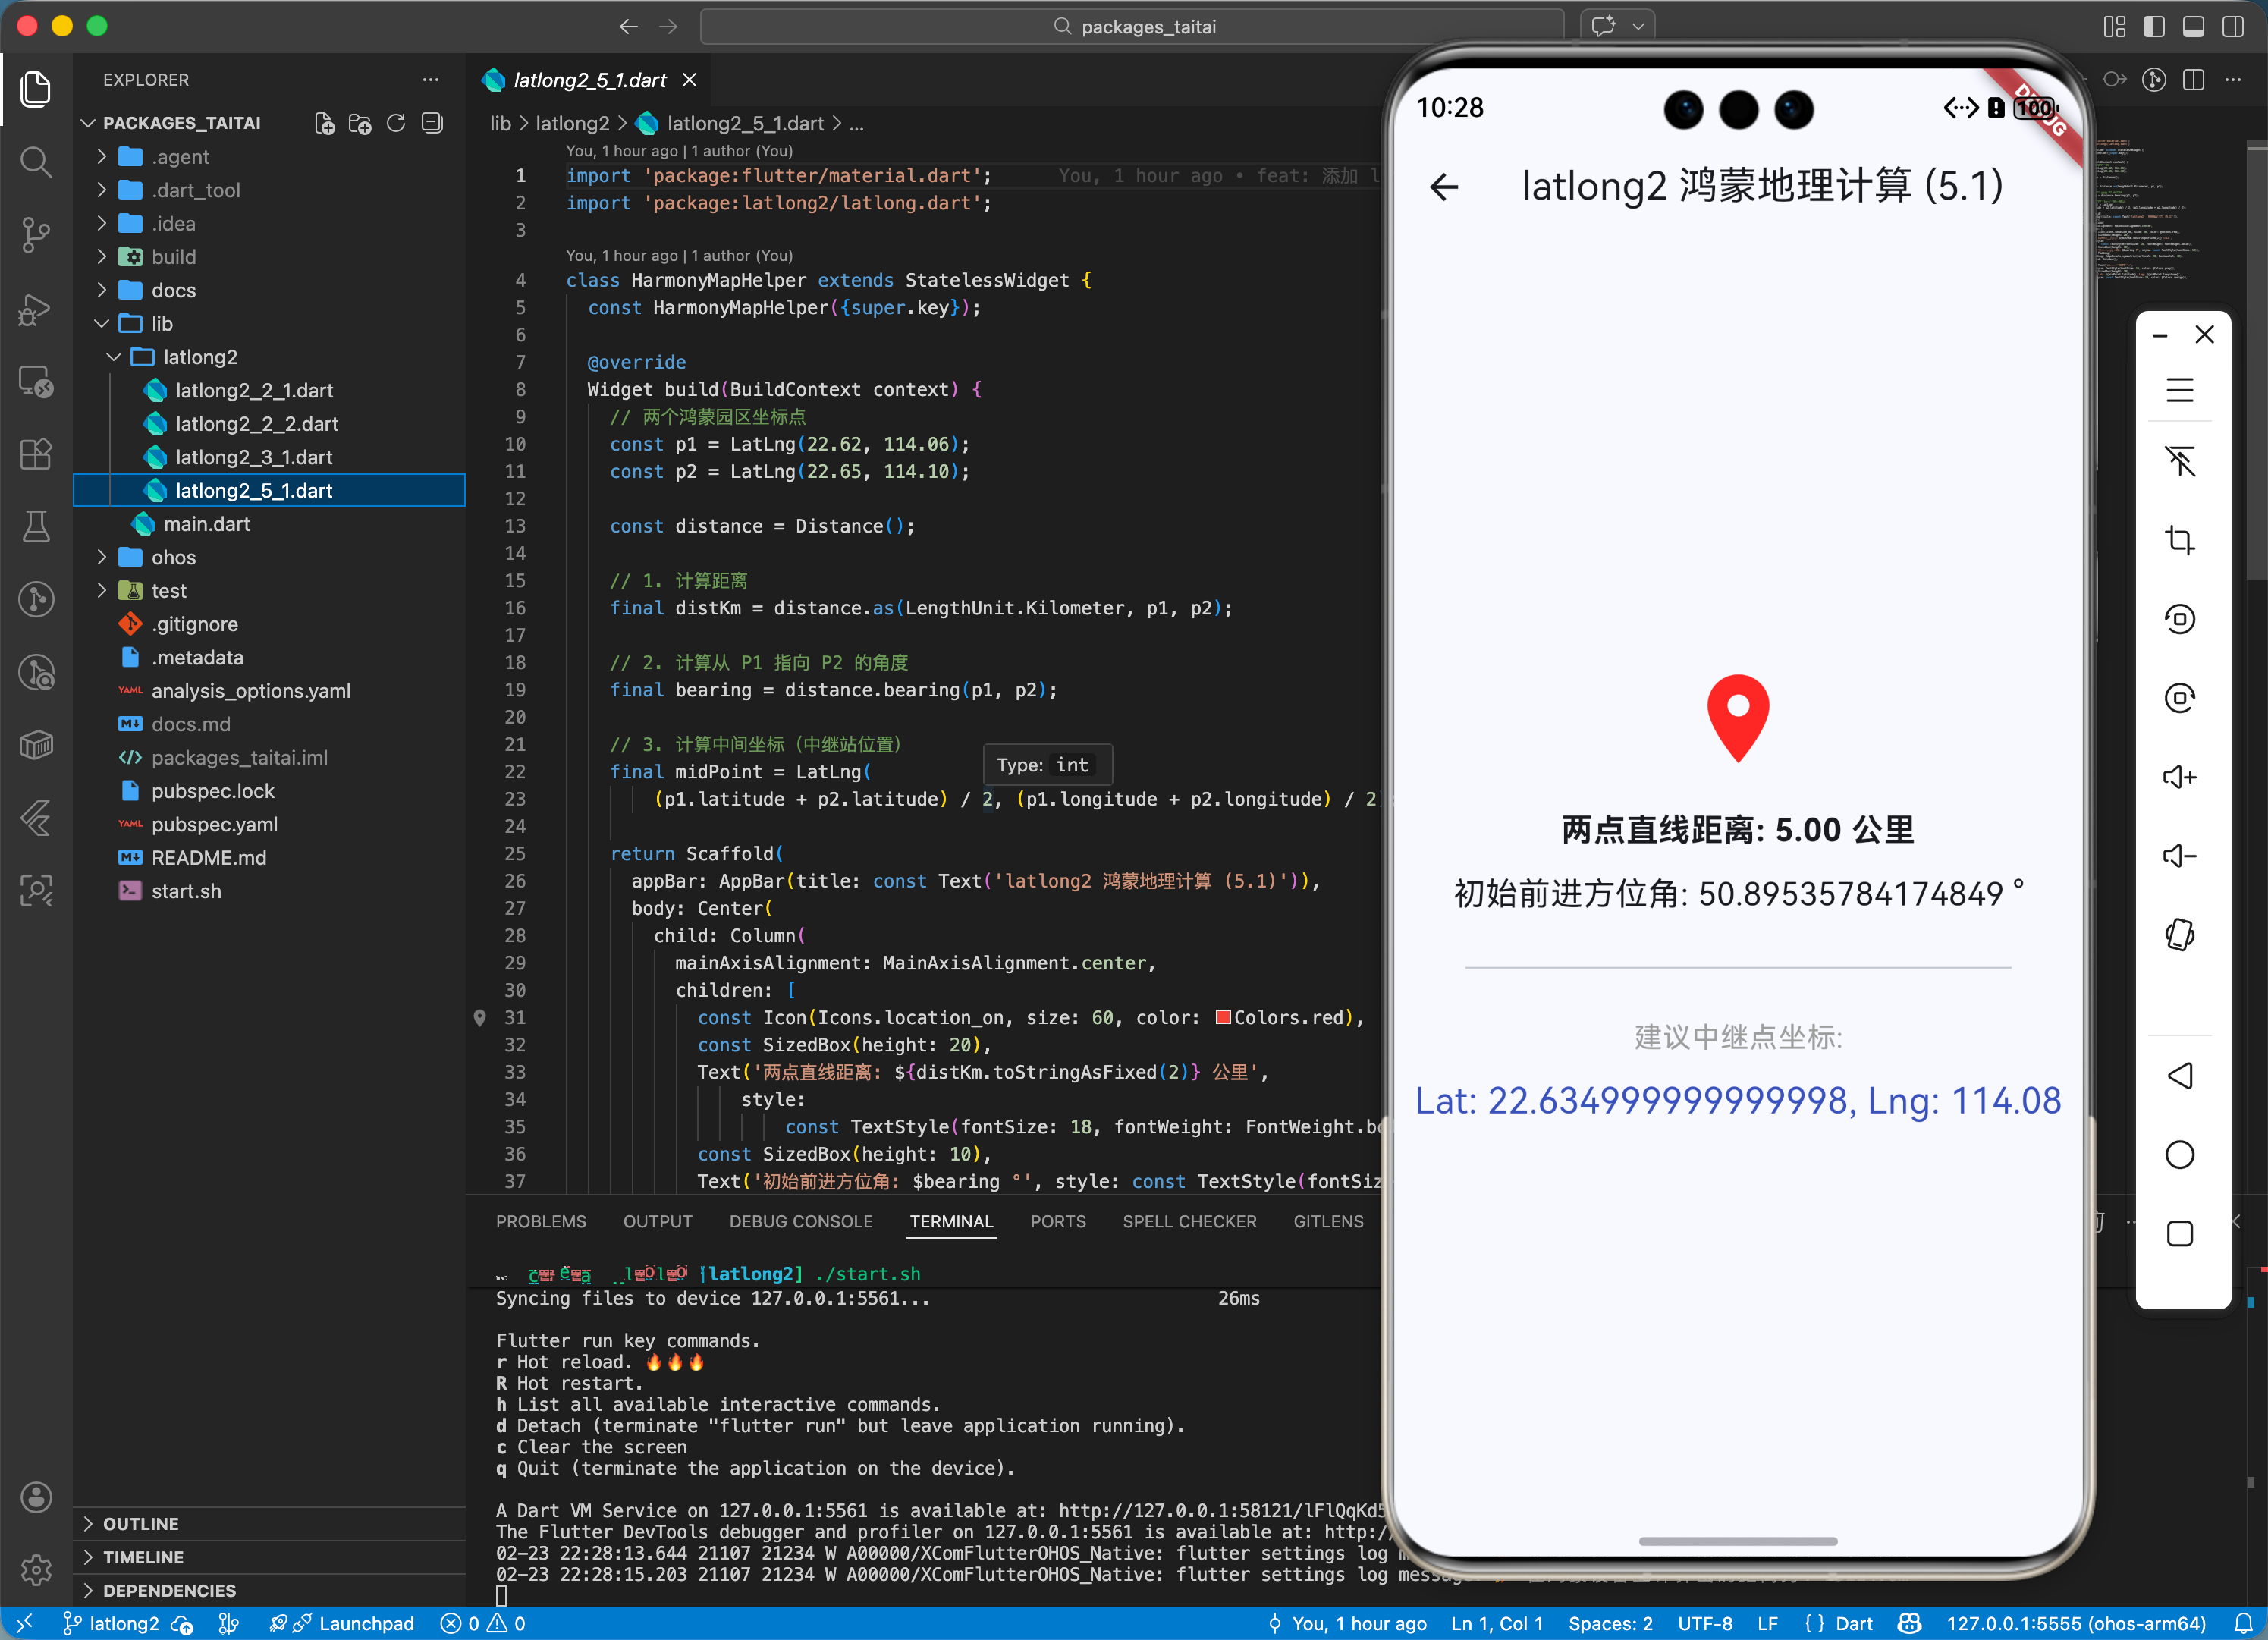Open the Search view in activity bar
Viewport: 2268px width, 1640px height.
coord(36,162)
